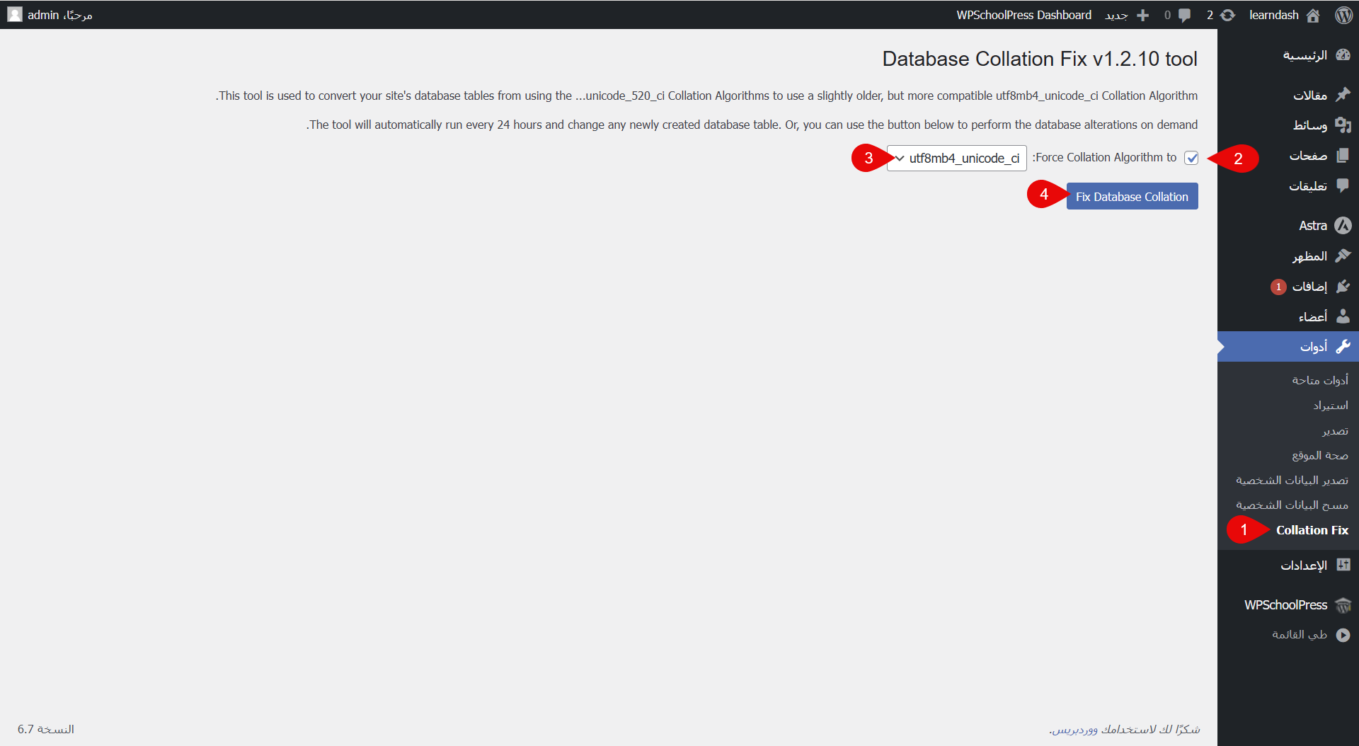Click the media library icon
This screenshot has width=1359, height=746.
point(1343,125)
